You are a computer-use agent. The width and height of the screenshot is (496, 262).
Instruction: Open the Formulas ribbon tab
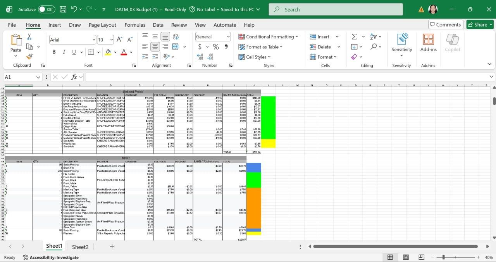tap(135, 25)
